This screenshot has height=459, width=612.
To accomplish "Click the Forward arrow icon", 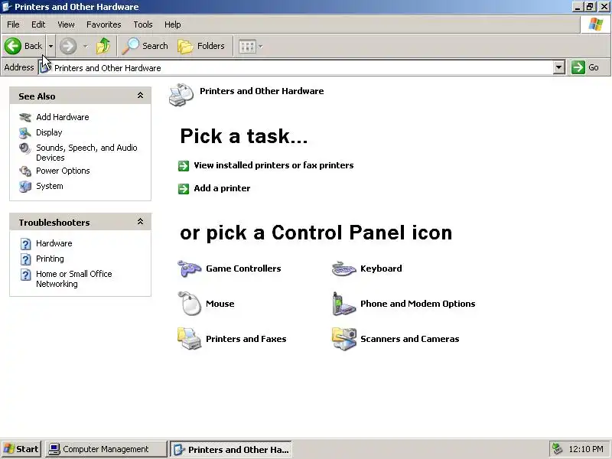I will point(68,46).
